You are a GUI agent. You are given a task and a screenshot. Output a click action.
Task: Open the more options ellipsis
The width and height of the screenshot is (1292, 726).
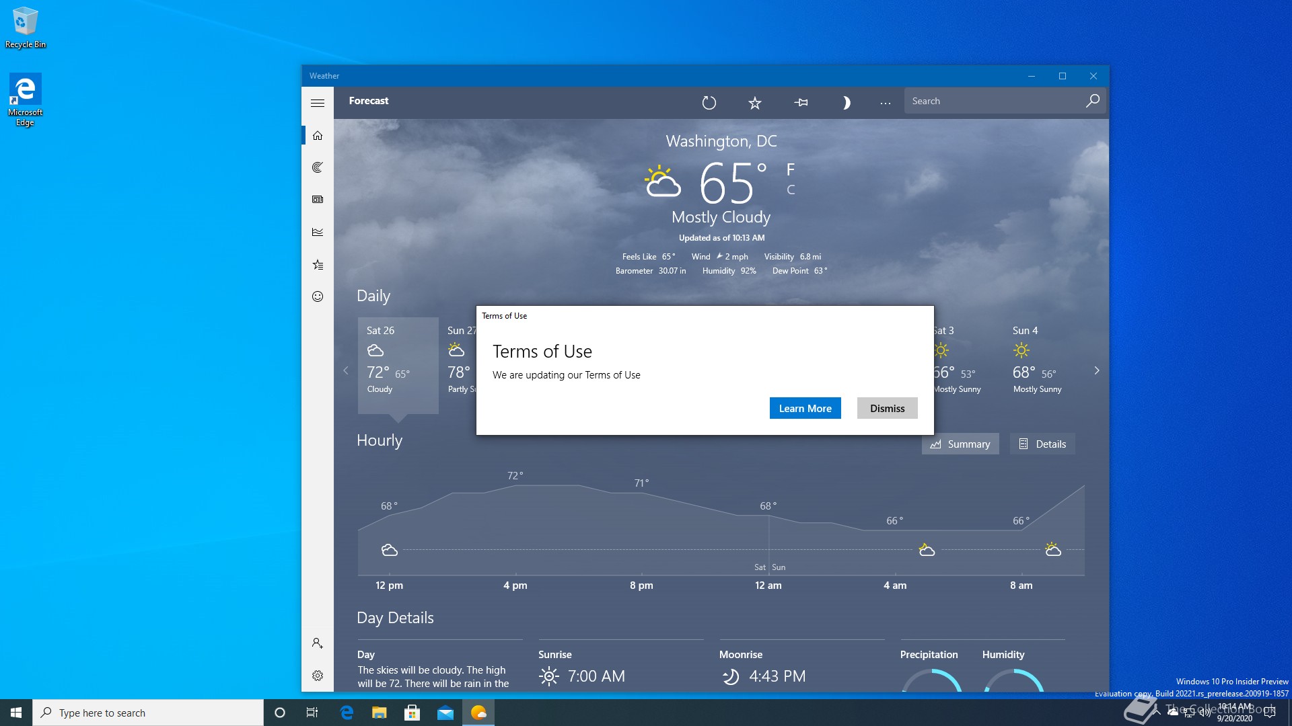[x=886, y=103]
